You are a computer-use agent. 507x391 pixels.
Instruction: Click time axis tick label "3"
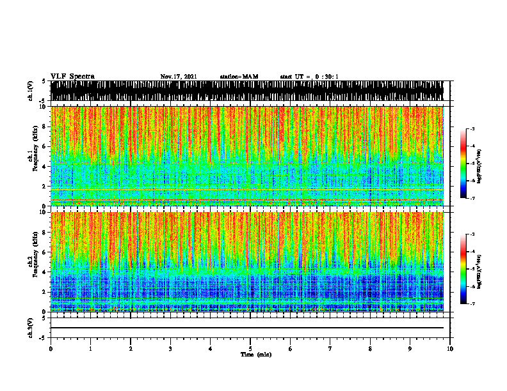pyautogui.click(x=170, y=349)
